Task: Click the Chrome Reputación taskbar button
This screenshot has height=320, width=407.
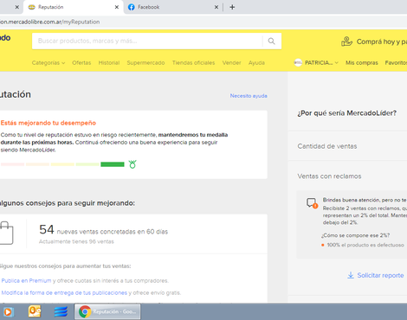Action: click(107, 311)
